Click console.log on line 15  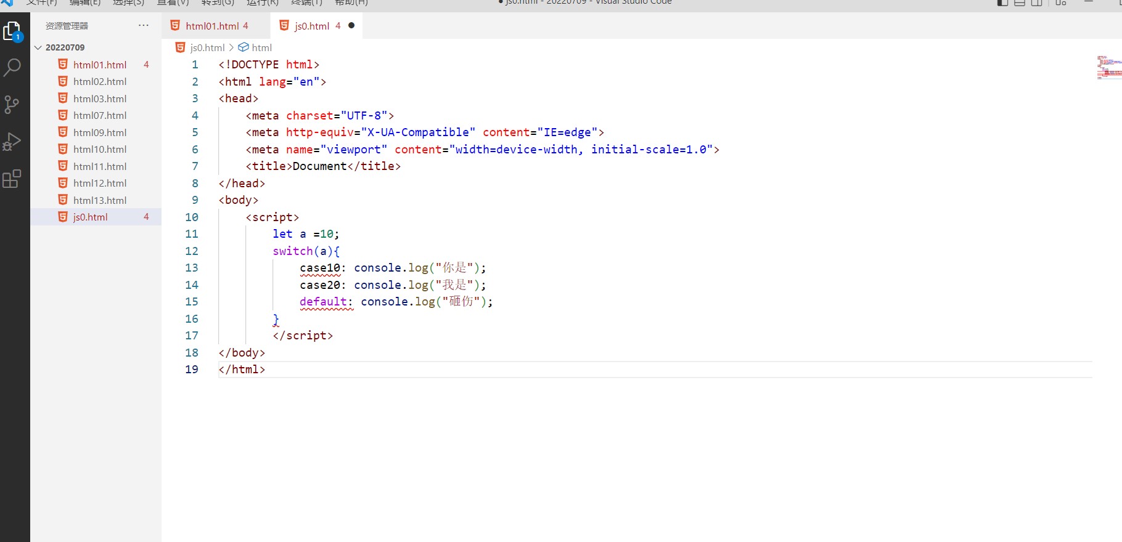(x=398, y=302)
